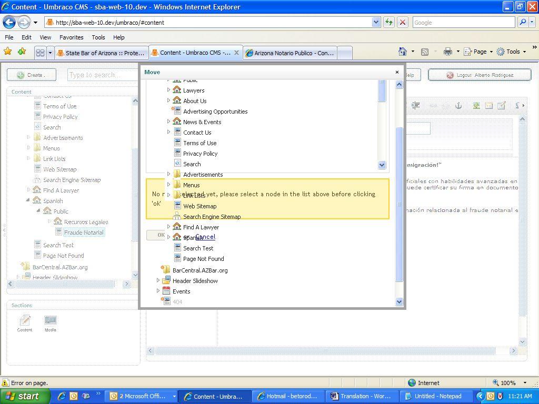The width and height of the screenshot is (539, 404).
Task: Click the browser Home icon
Action: tap(403, 52)
